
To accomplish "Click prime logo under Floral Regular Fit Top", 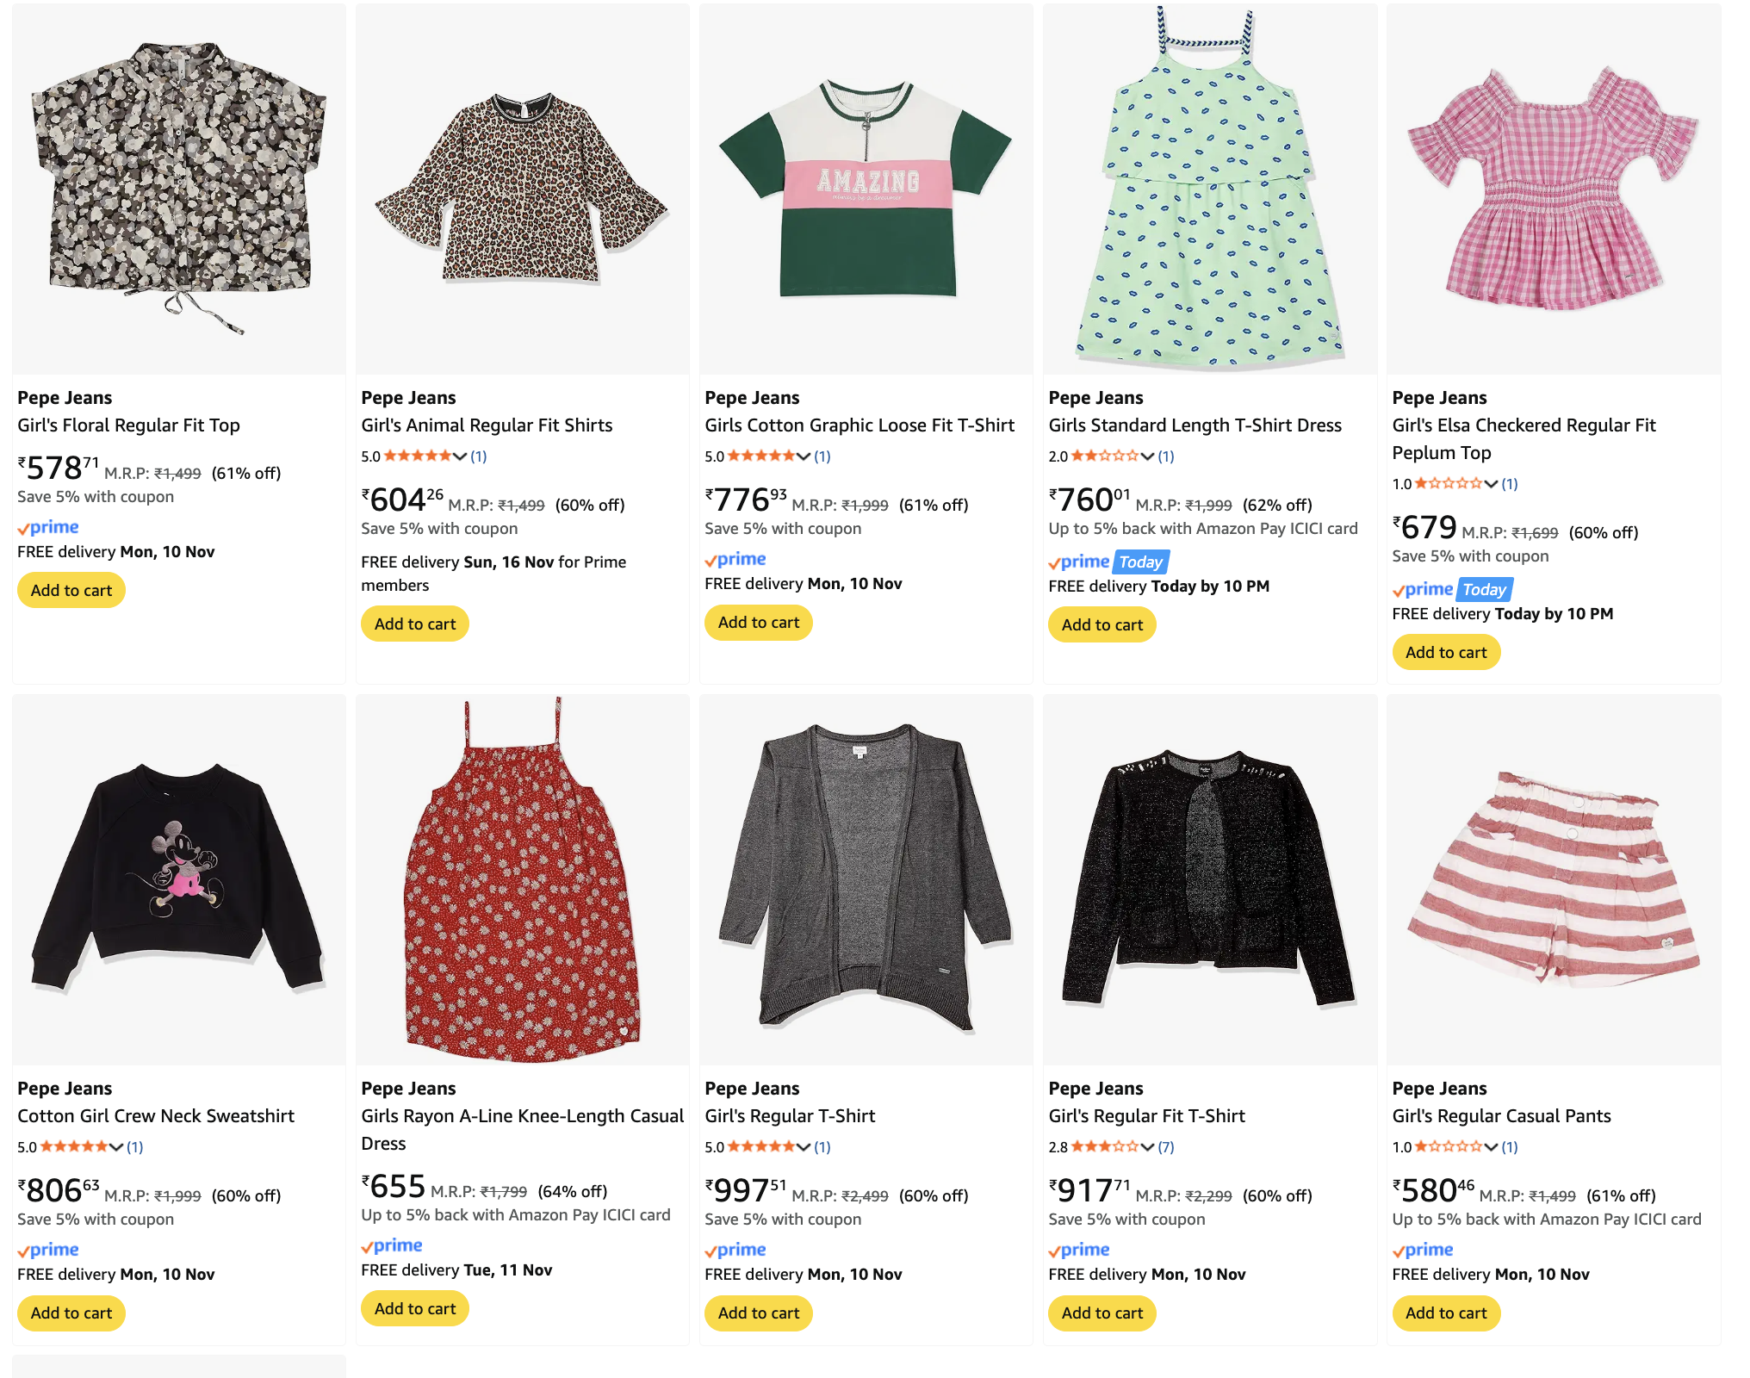I will pyautogui.click(x=48, y=527).
